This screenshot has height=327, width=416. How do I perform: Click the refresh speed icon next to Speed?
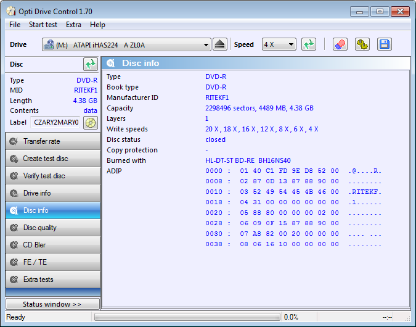(309, 44)
